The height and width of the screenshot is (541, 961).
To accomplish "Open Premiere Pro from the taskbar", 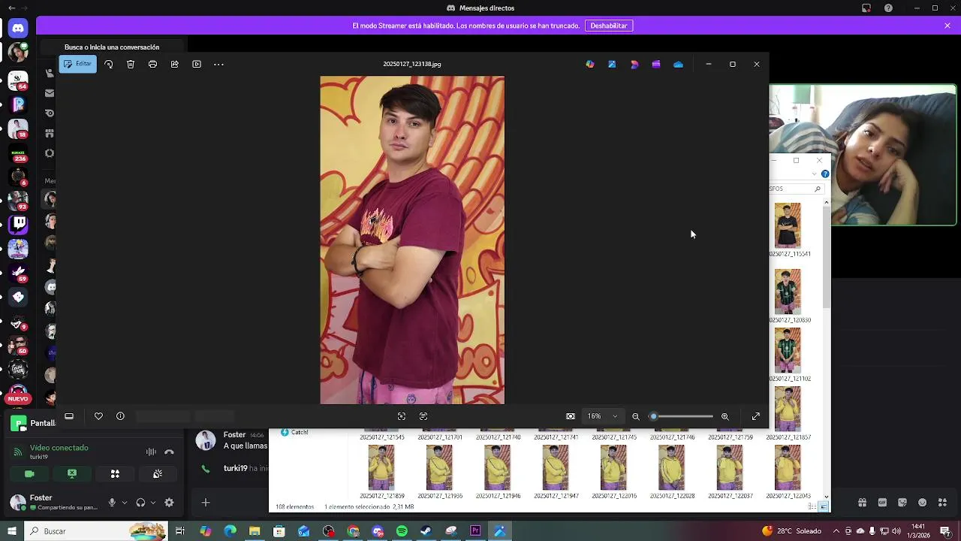I will coord(475,531).
